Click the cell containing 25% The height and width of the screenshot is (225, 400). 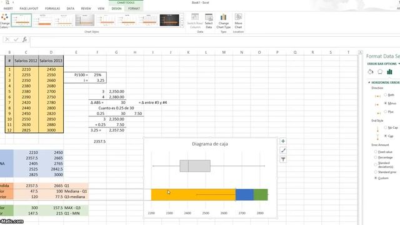coord(97,75)
